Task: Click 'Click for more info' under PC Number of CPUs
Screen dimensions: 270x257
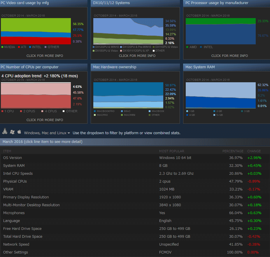Action: (45, 120)
